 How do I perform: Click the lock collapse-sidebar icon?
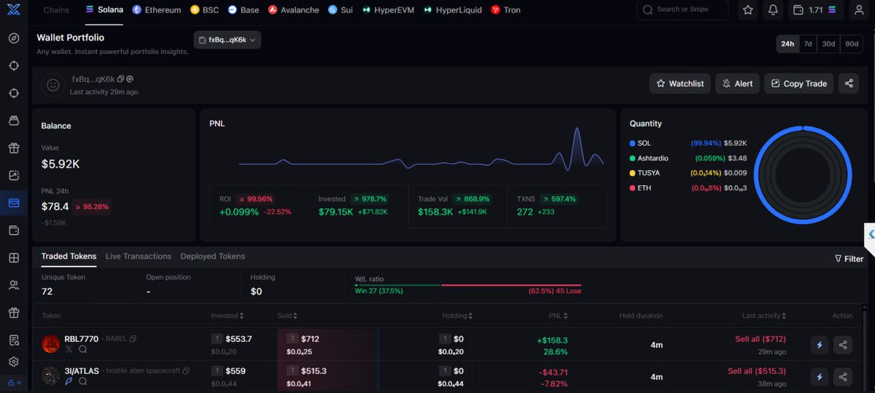pyautogui.click(x=13, y=382)
